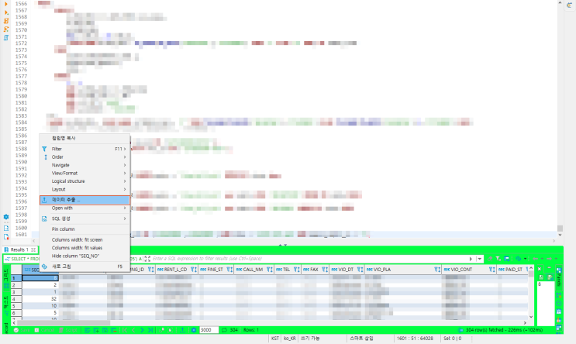Click the refresh row count icon
Viewport: 576px width, 344px height.
225,330
